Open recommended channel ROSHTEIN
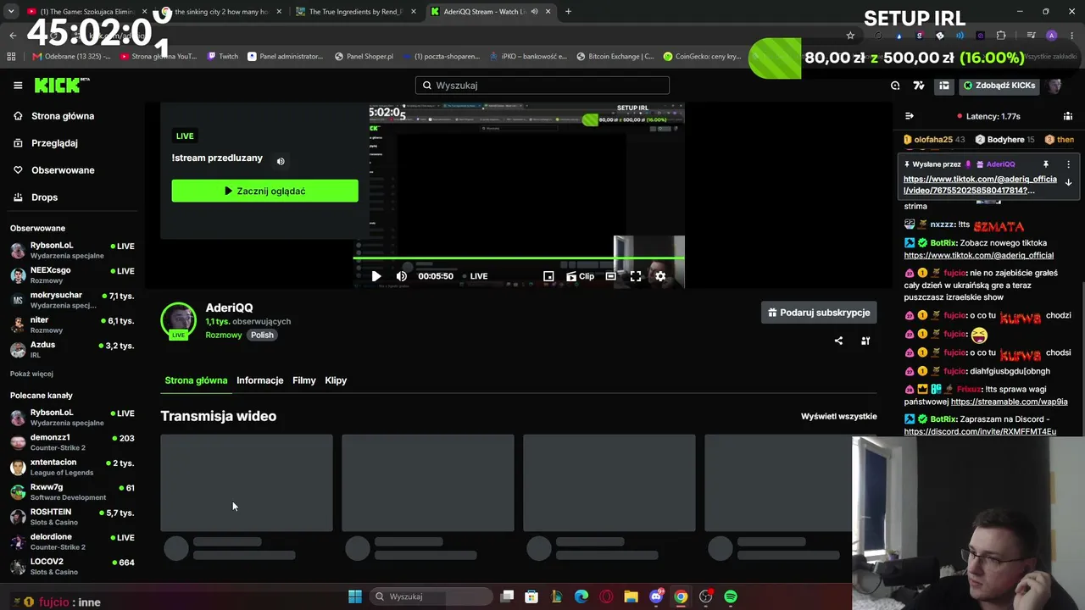Screen dimensions: 1085x610 (x=72, y=517)
